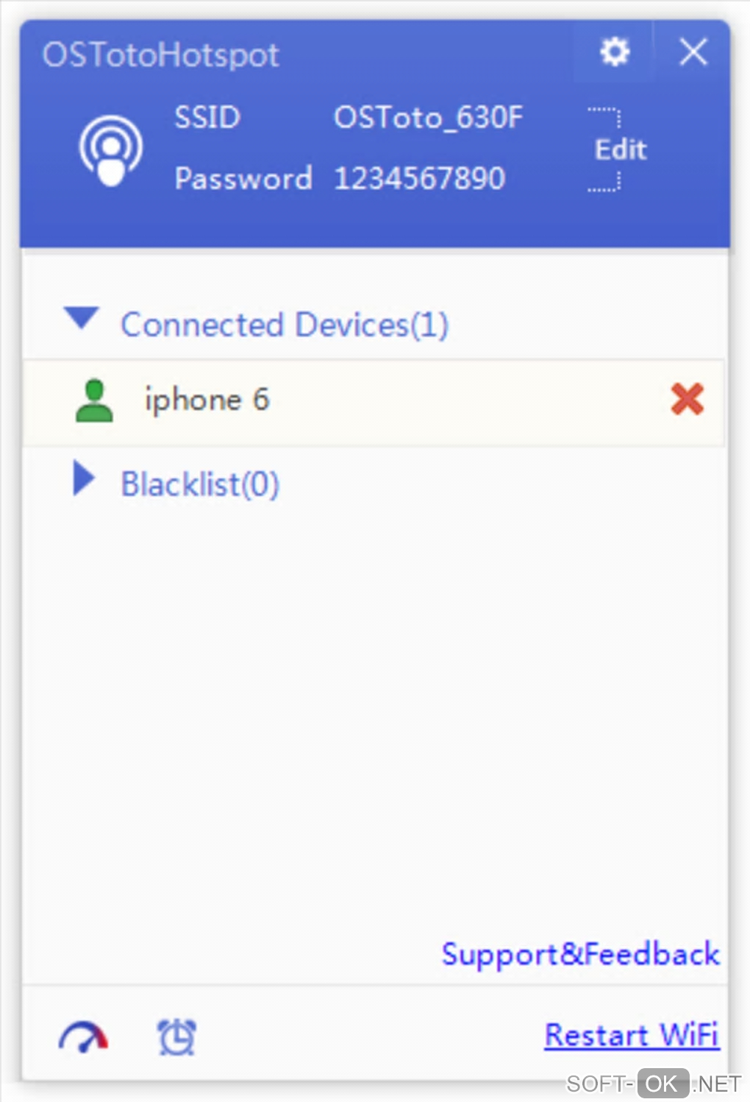This screenshot has width=750, height=1102.
Task: Expand the Blacklist arrow
Action: pos(84,479)
